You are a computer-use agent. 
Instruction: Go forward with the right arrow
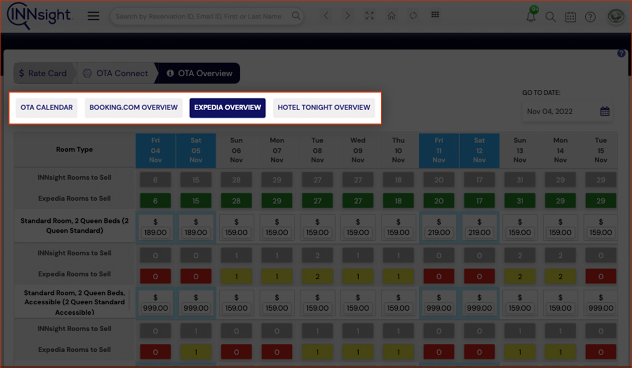pyautogui.click(x=348, y=16)
